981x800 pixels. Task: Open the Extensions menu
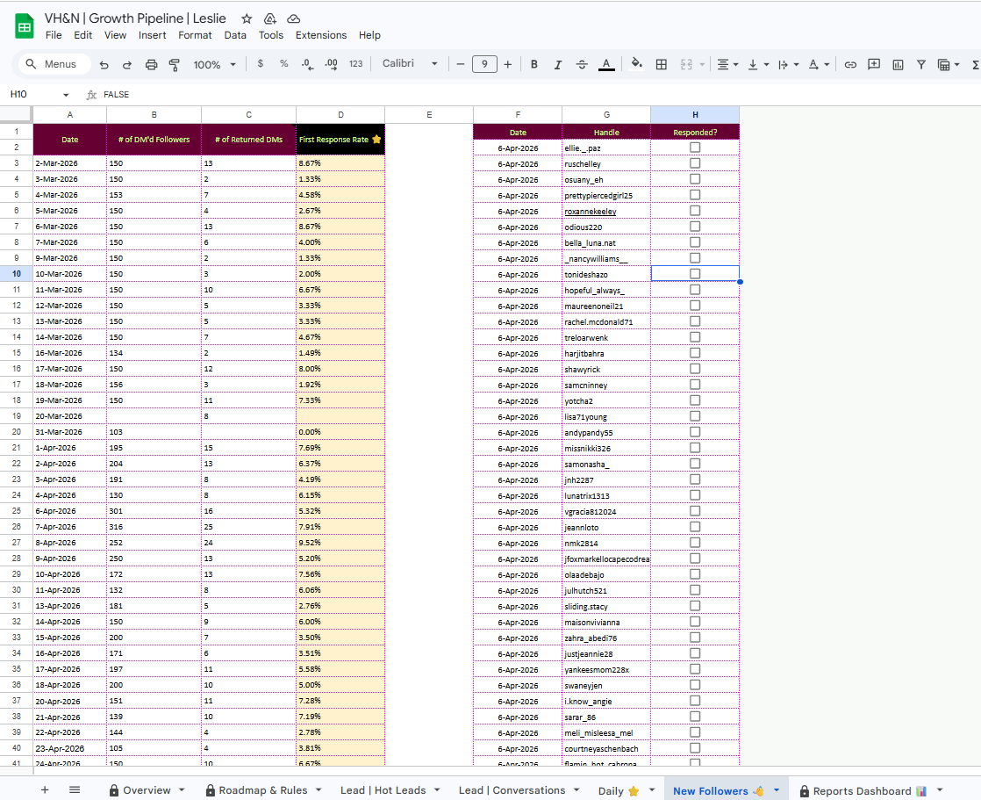click(321, 35)
